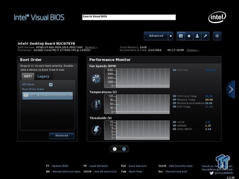The image size is (239, 179).
Task: Click the screenshot camera icon
Action: [x=181, y=36]
